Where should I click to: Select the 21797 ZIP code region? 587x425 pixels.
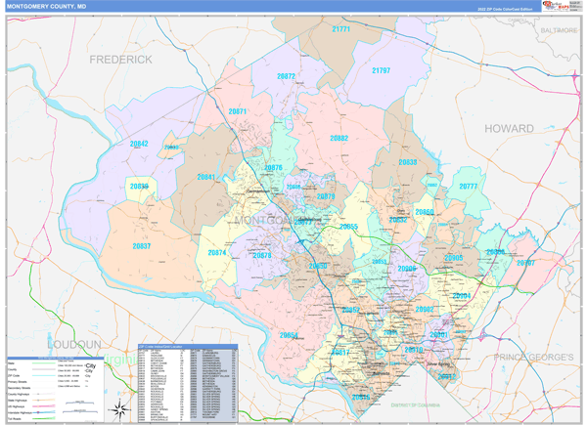tap(381, 71)
